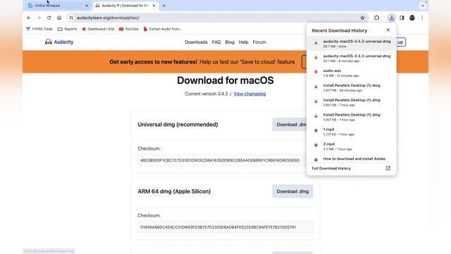This screenshot has height=254, width=451.
Task: Open the Dashboard / Kite bookmark
Action: [x=98, y=29]
